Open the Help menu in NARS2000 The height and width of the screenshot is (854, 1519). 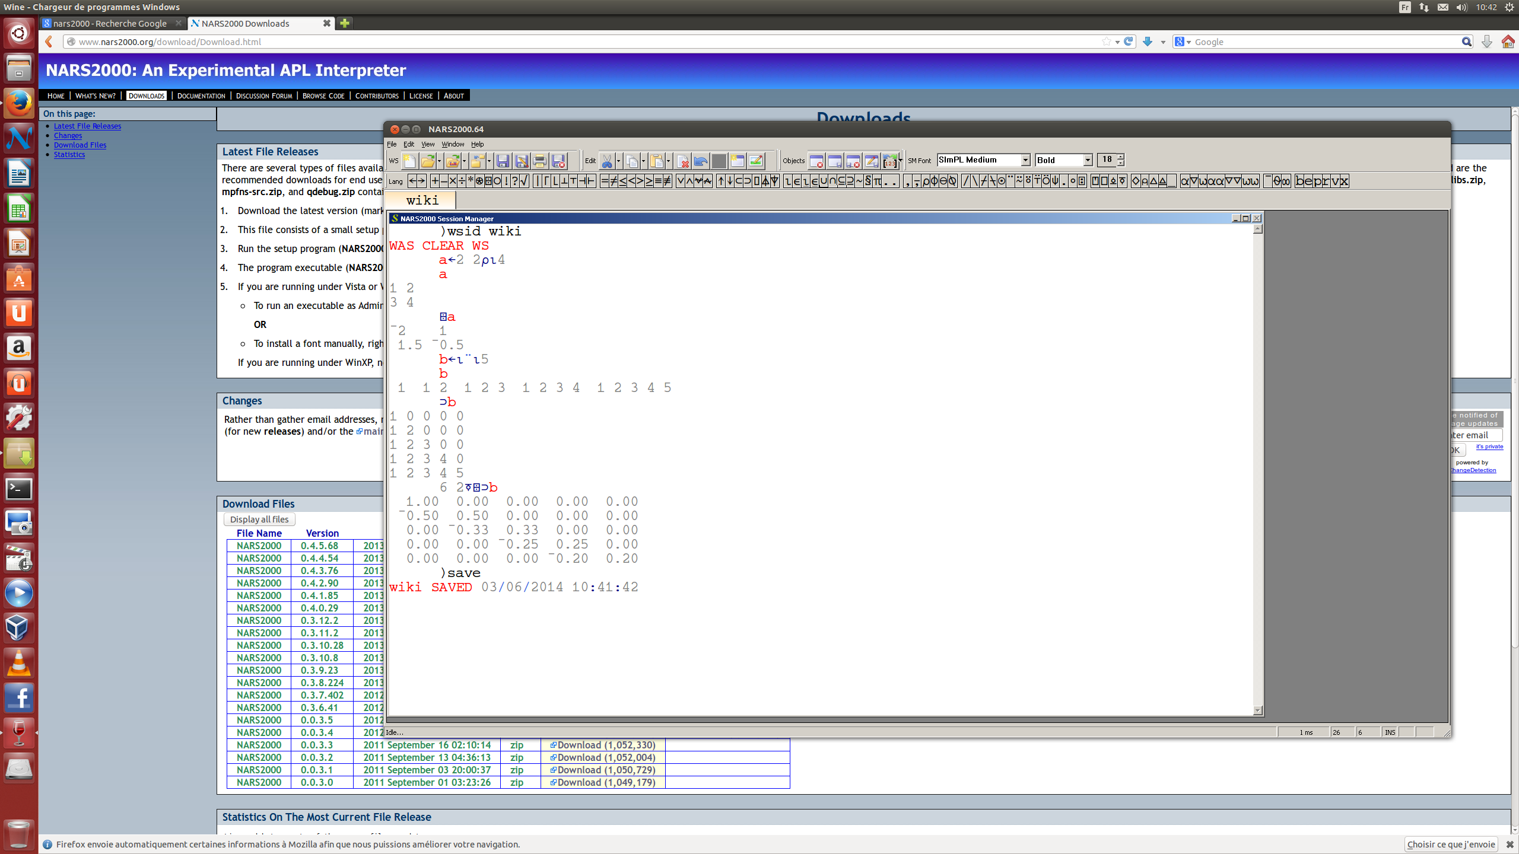(477, 144)
